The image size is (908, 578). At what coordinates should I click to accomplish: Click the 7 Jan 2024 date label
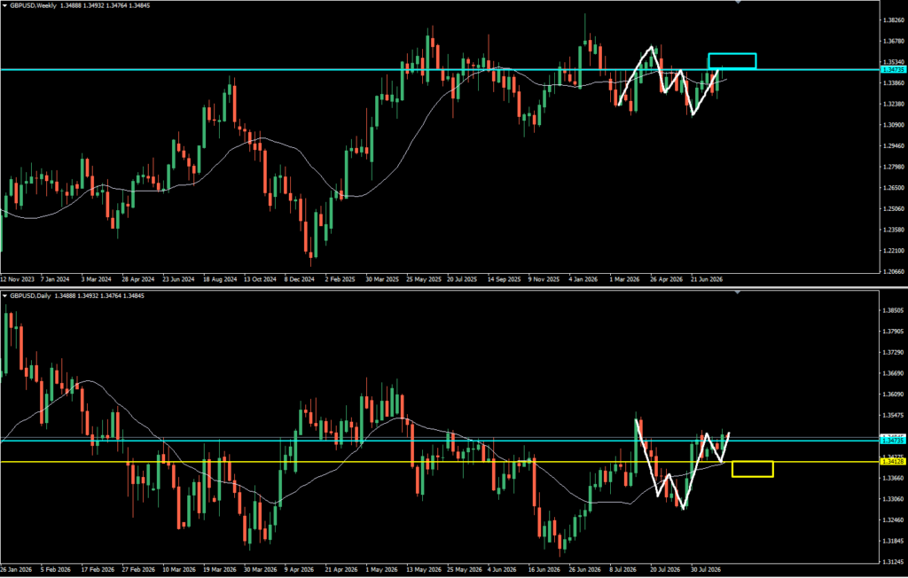(54, 279)
